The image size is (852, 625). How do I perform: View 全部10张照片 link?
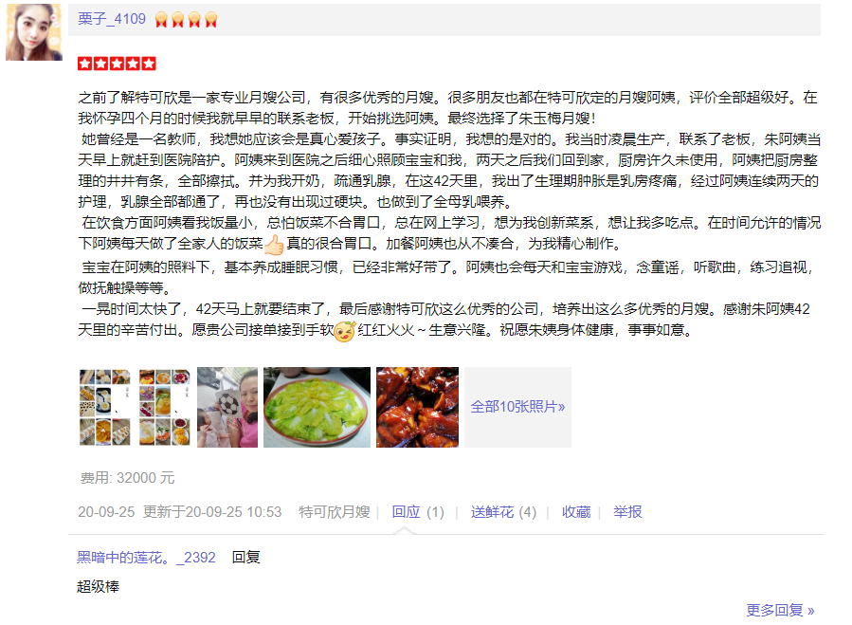[517, 408]
